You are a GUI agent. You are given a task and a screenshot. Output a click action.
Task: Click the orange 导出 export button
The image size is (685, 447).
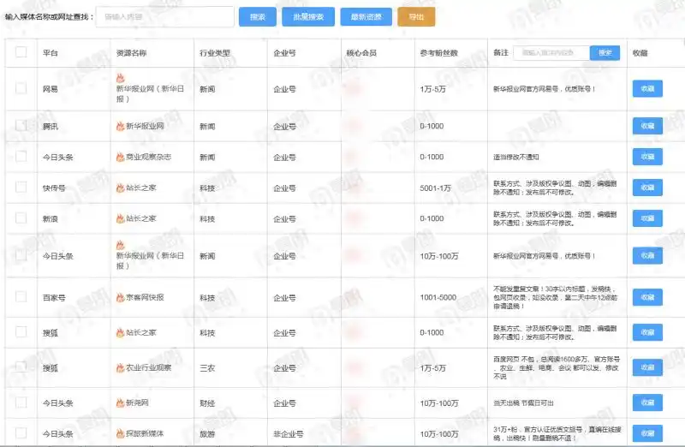[x=415, y=17]
